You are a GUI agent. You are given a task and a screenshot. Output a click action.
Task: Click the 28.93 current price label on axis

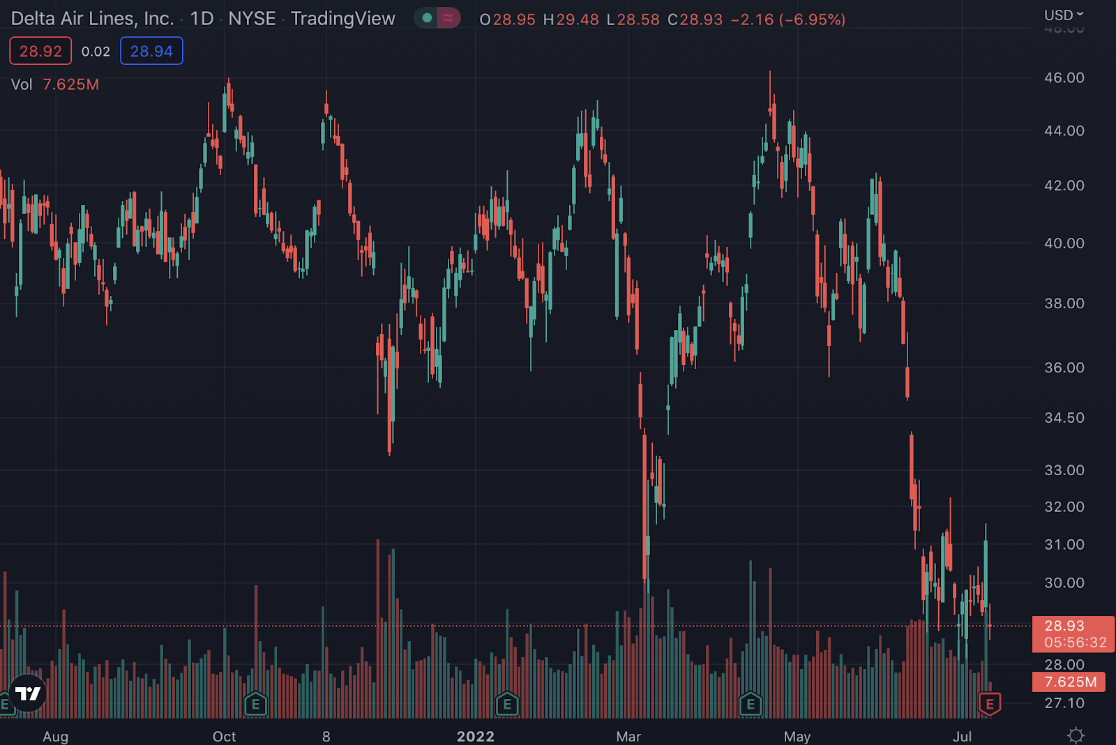(1064, 626)
